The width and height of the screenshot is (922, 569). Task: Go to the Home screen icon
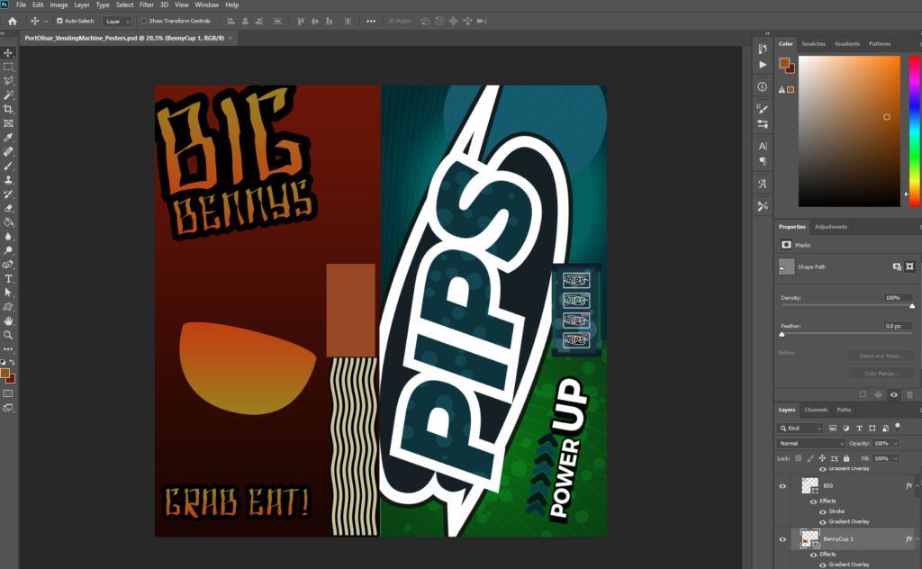tap(13, 22)
